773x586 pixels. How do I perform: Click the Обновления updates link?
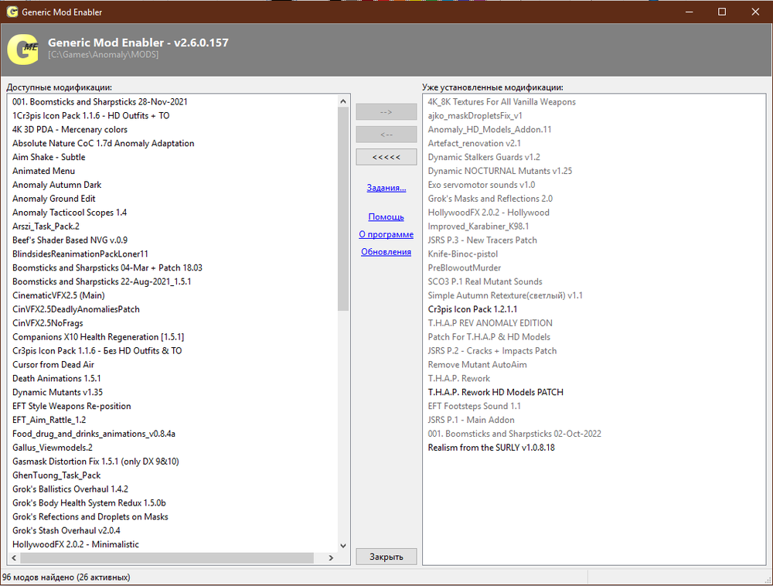(x=386, y=252)
